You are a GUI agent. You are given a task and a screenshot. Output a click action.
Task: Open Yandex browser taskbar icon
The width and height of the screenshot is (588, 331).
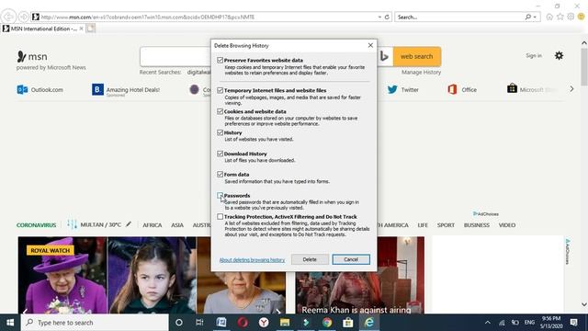click(264, 323)
